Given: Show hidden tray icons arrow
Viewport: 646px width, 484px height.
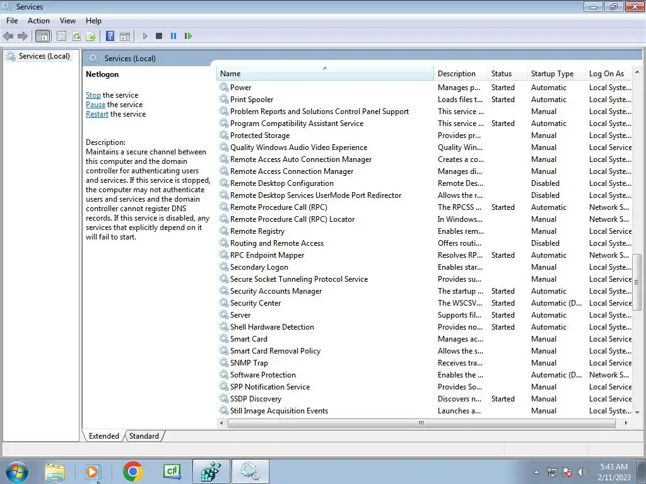Looking at the screenshot, I should (x=536, y=472).
